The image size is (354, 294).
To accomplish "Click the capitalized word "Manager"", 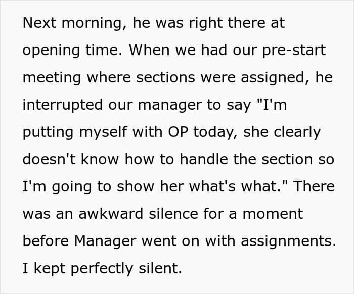I will pyautogui.click(x=105, y=241).
